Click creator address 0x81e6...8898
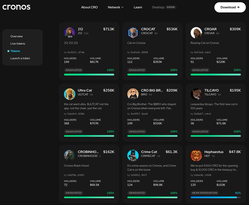 click(x=139, y=52)
